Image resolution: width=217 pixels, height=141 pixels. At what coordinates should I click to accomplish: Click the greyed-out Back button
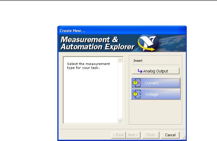(118, 135)
